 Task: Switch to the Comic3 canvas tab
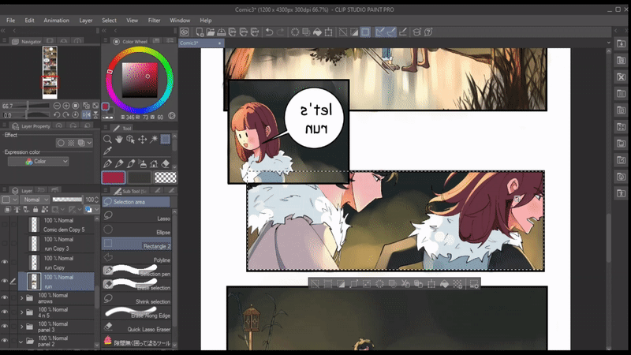click(x=189, y=43)
